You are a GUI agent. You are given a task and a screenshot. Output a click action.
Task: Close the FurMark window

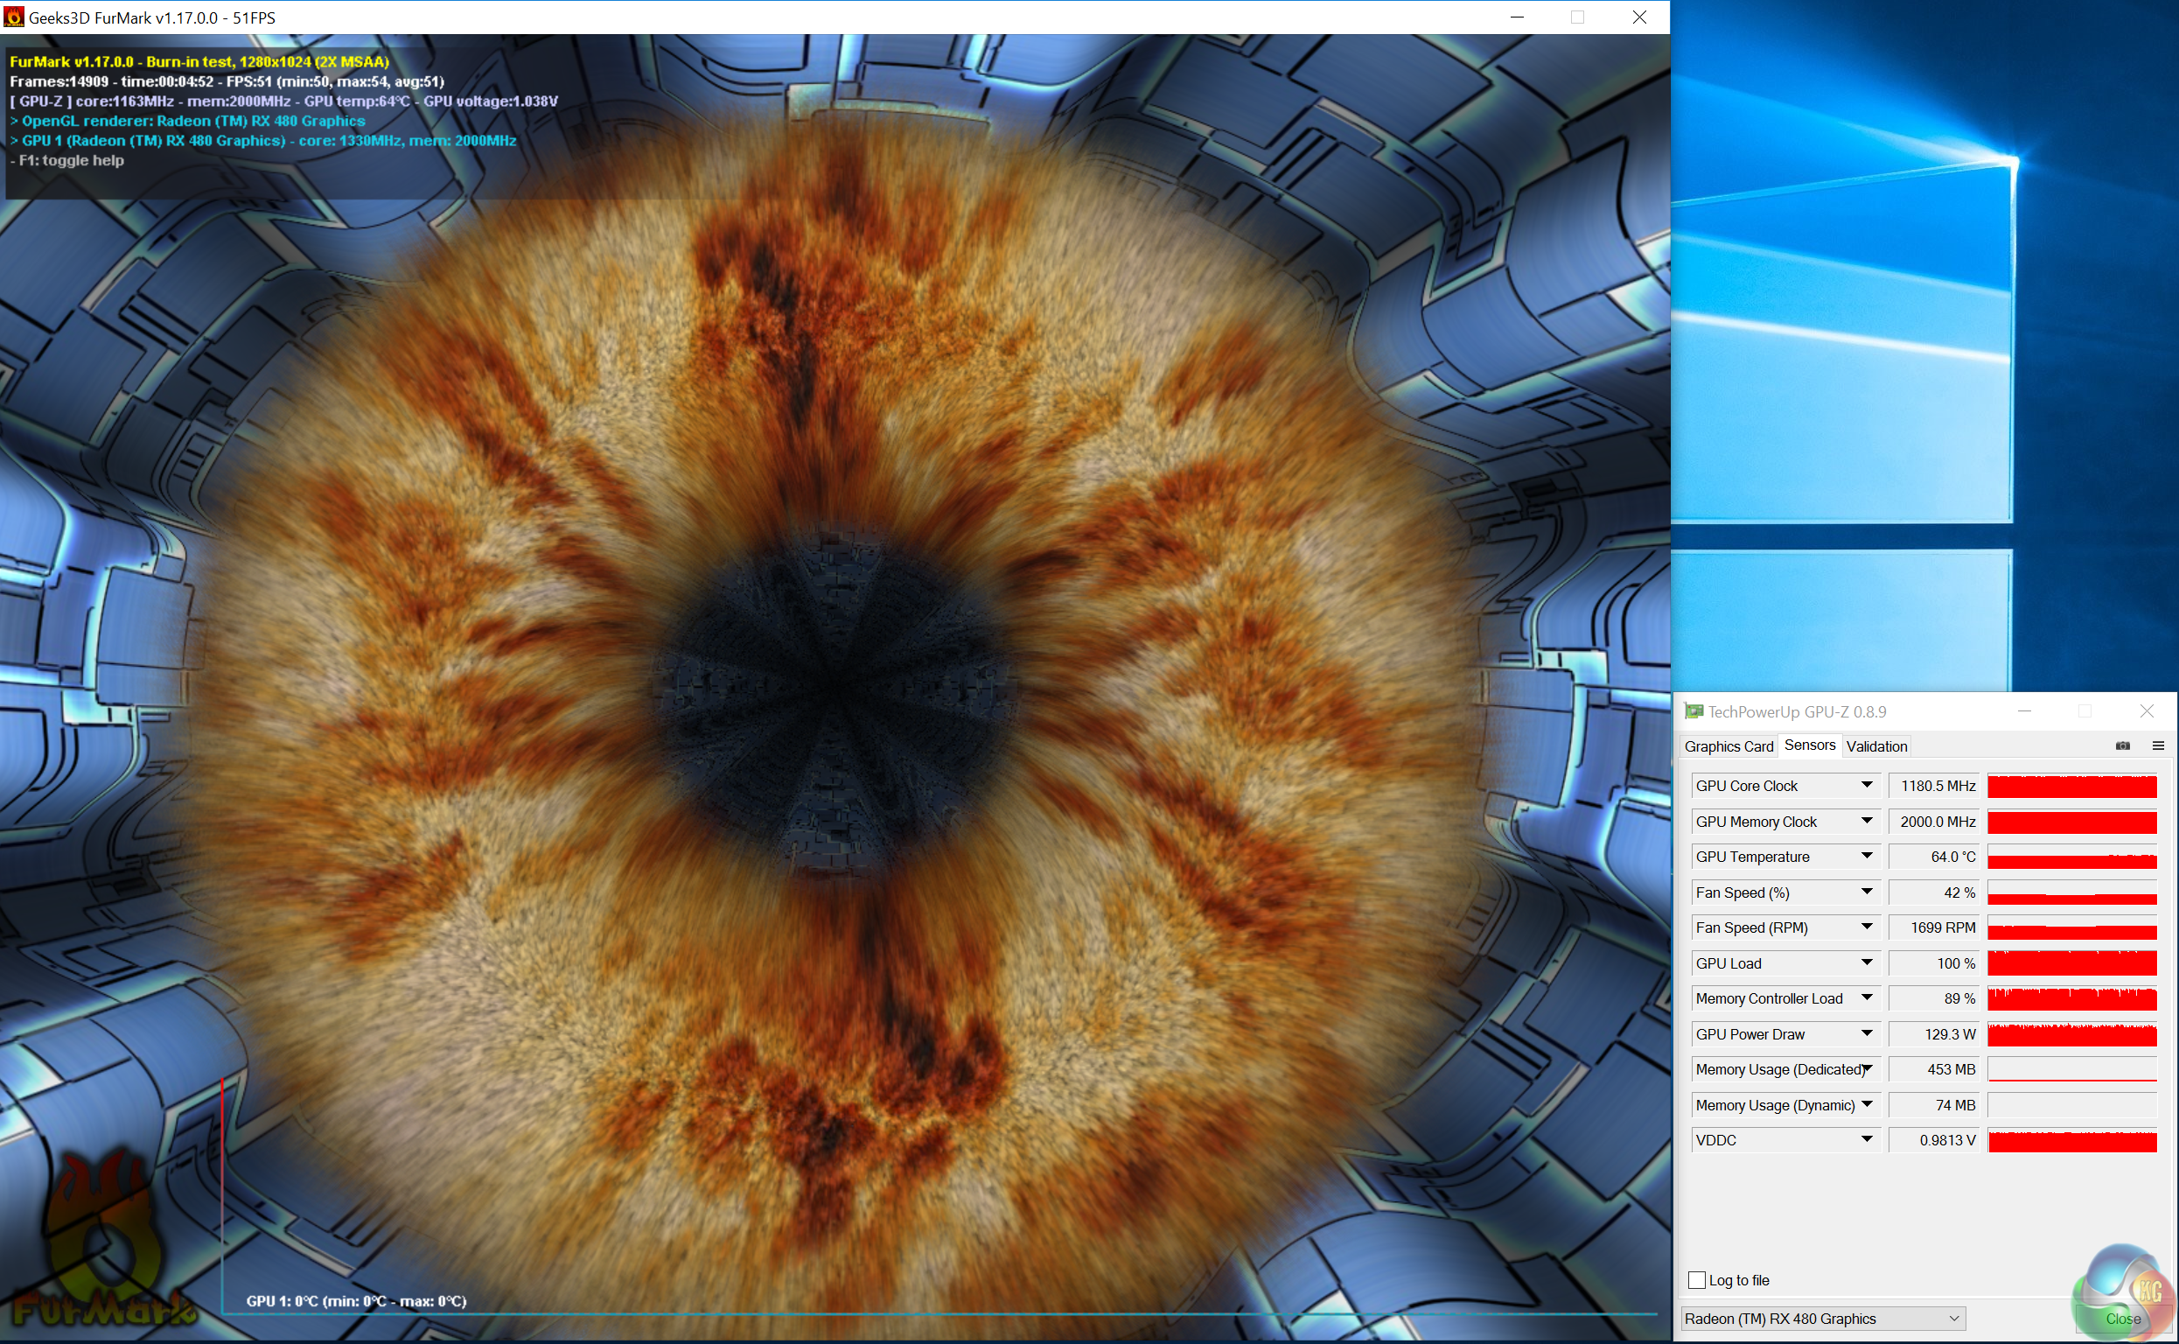[1639, 17]
